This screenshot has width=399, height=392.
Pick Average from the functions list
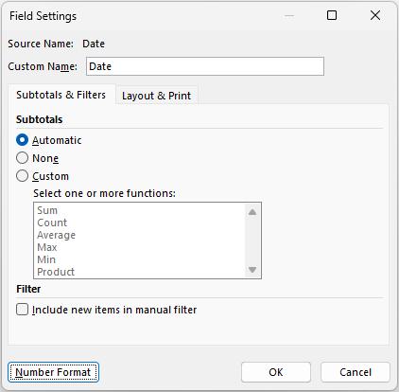(x=57, y=235)
